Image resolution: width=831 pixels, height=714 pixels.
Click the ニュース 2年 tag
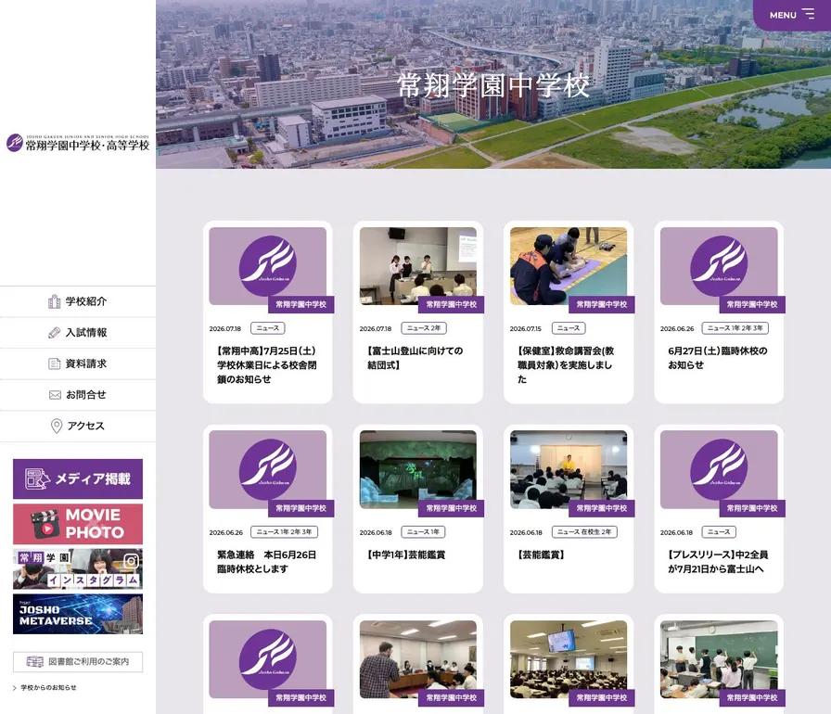(424, 328)
